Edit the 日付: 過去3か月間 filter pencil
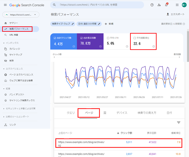Viewport: 189px width, 157px height. point(99,24)
